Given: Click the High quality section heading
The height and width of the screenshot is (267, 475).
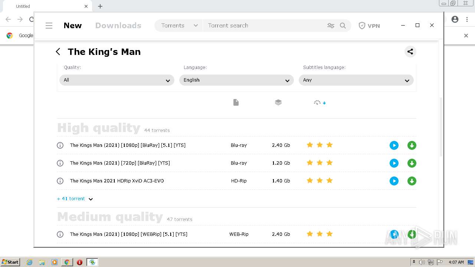Looking at the screenshot, I should (99, 128).
